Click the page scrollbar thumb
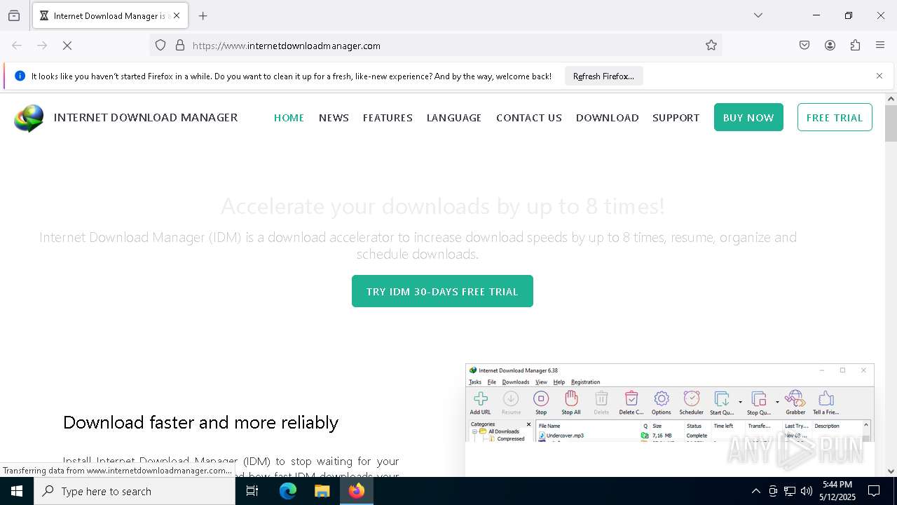The width and height of the screenshot is (897, 505). [891, 123]
